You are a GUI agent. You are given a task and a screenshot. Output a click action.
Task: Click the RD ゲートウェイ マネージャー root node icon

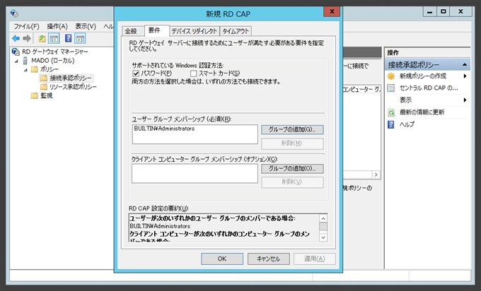point(16,52)
